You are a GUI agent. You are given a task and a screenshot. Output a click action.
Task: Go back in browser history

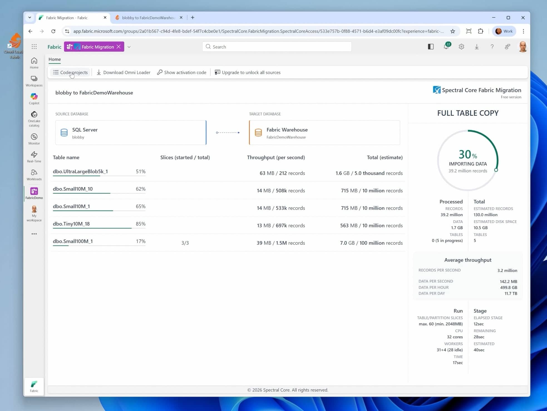(30, 31)
